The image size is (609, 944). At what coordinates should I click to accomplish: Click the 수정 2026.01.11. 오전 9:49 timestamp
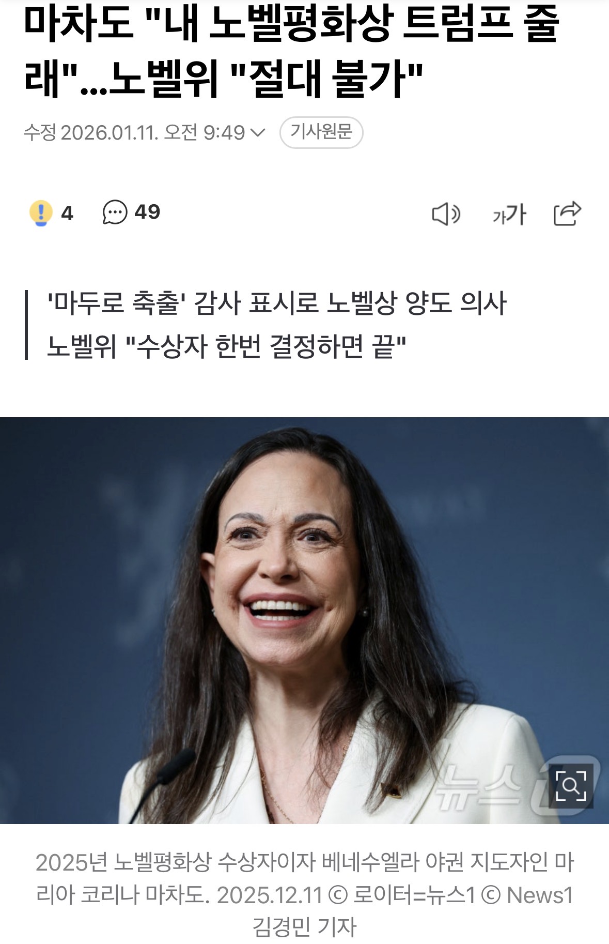coord(134,133)
